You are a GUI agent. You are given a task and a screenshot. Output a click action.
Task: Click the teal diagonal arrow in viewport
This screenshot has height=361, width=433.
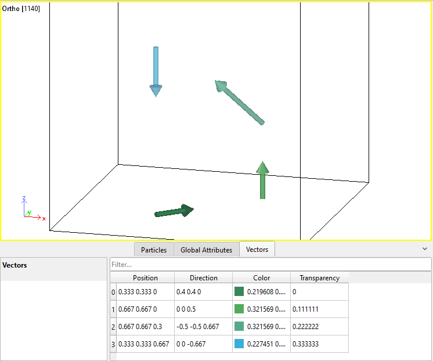239,102
